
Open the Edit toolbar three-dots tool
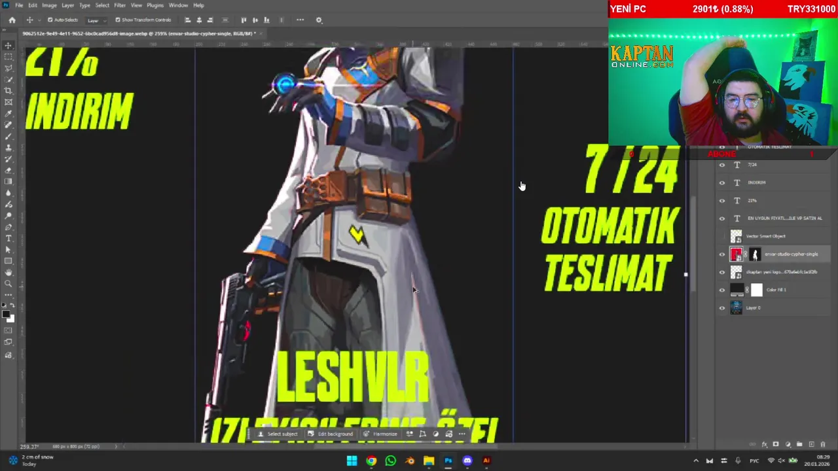pos(9,295)
